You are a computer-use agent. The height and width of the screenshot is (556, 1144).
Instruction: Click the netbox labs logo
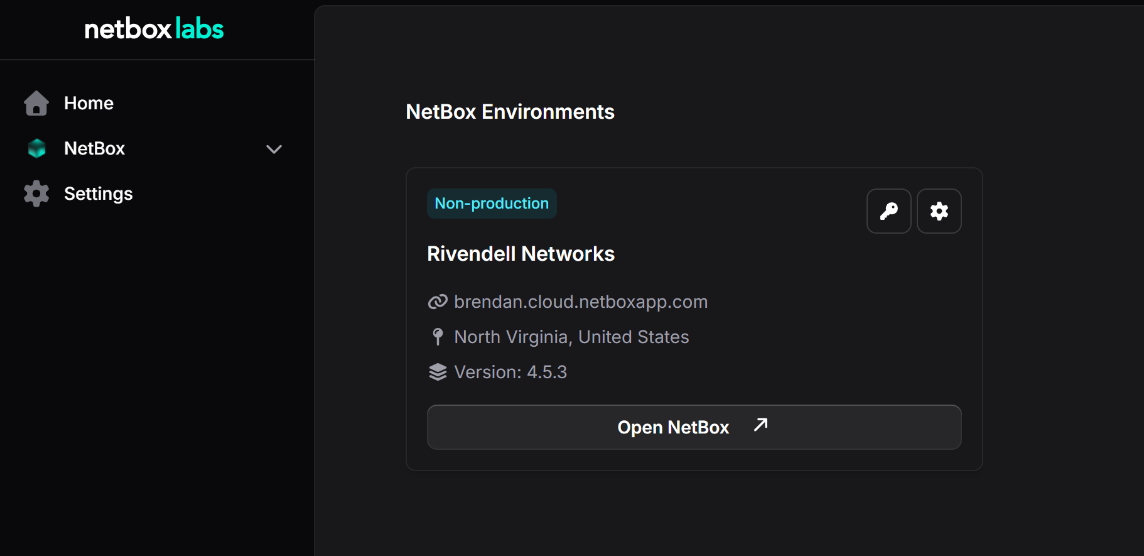[x=154, y=30]
